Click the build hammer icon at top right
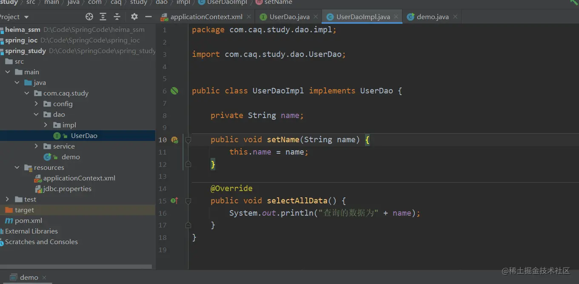Image resolution: width=579 pixels, height=284 pixels. (x=574, y=2)
